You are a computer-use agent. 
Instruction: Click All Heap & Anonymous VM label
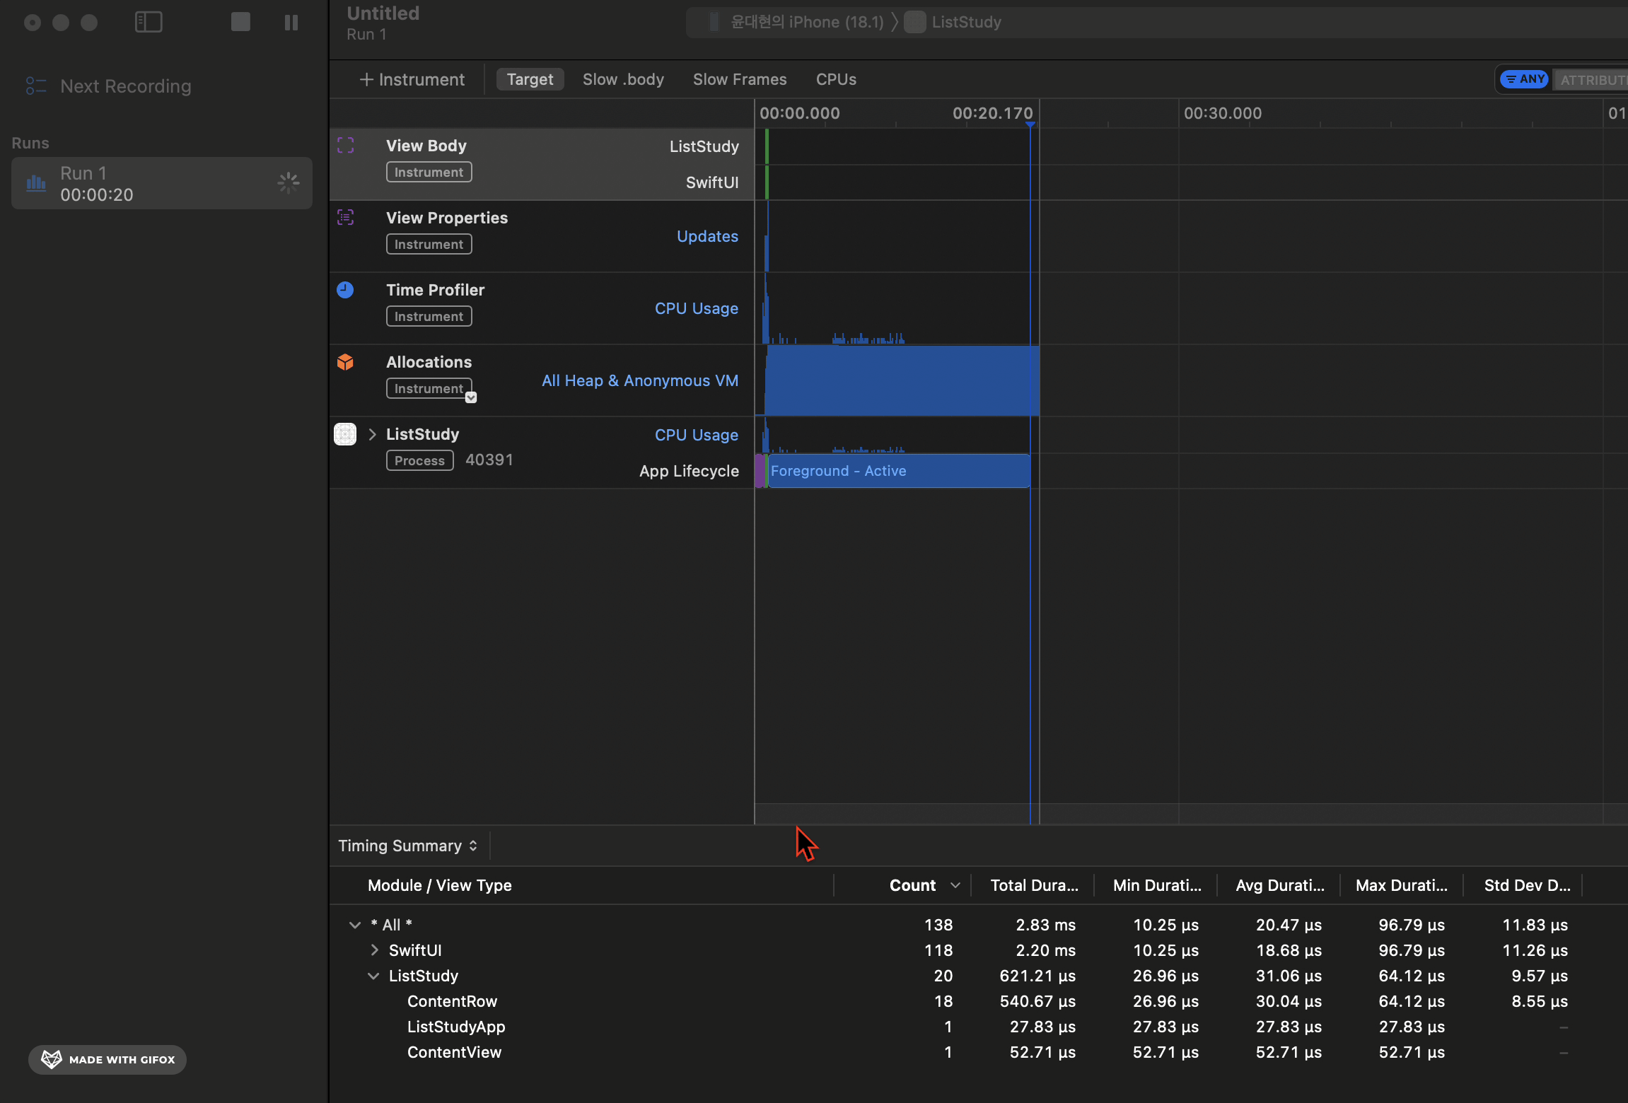[x=640, y=380]
